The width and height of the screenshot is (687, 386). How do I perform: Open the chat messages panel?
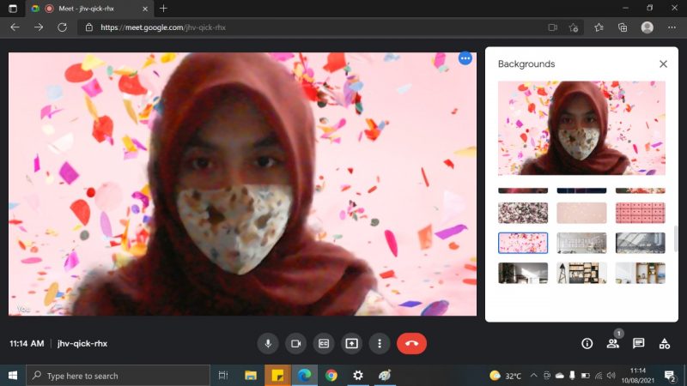point(638,344)
